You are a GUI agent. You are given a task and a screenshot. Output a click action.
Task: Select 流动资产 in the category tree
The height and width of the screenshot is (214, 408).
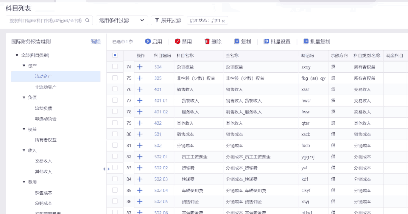tap(56, 76)
